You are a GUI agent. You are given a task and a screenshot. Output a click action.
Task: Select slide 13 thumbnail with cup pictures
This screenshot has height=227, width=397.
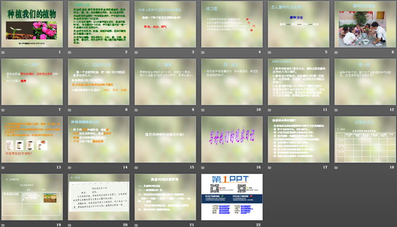point(32,139)
